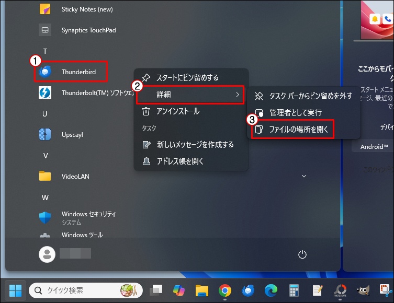The image size is (394, 303).
Task: Select 新しいメッセージを作成する task
Action: (191, 145)
